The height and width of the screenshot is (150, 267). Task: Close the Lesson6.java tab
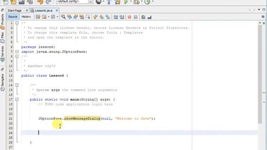tap(57, 10)
